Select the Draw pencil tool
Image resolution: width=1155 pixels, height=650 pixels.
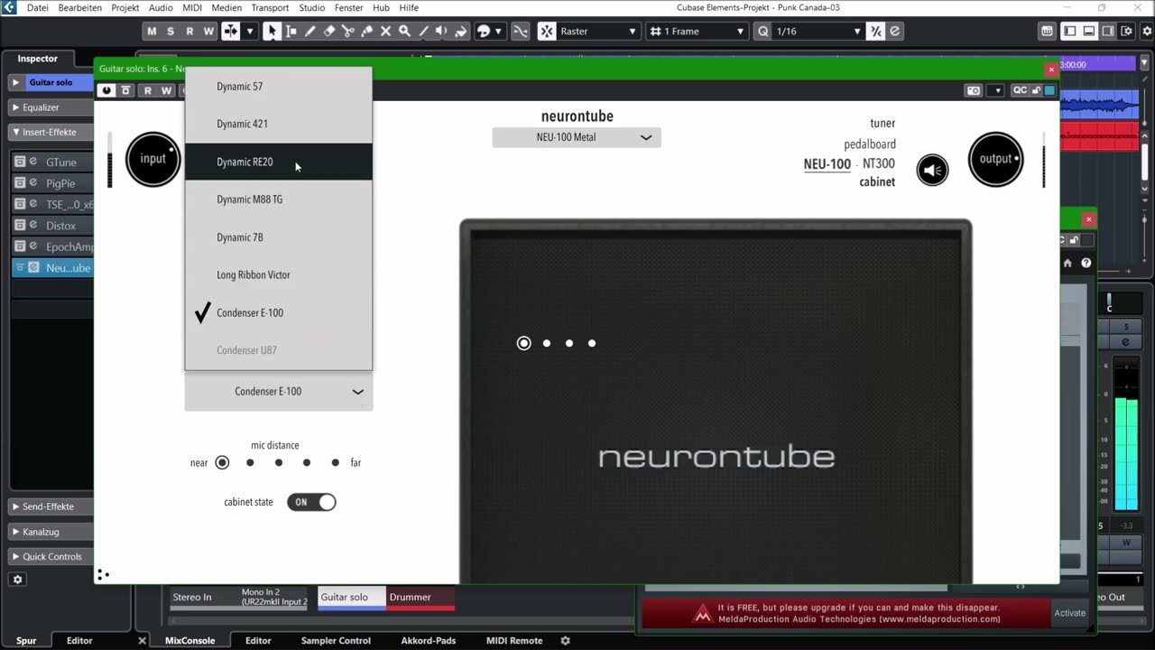coord(310,31)
